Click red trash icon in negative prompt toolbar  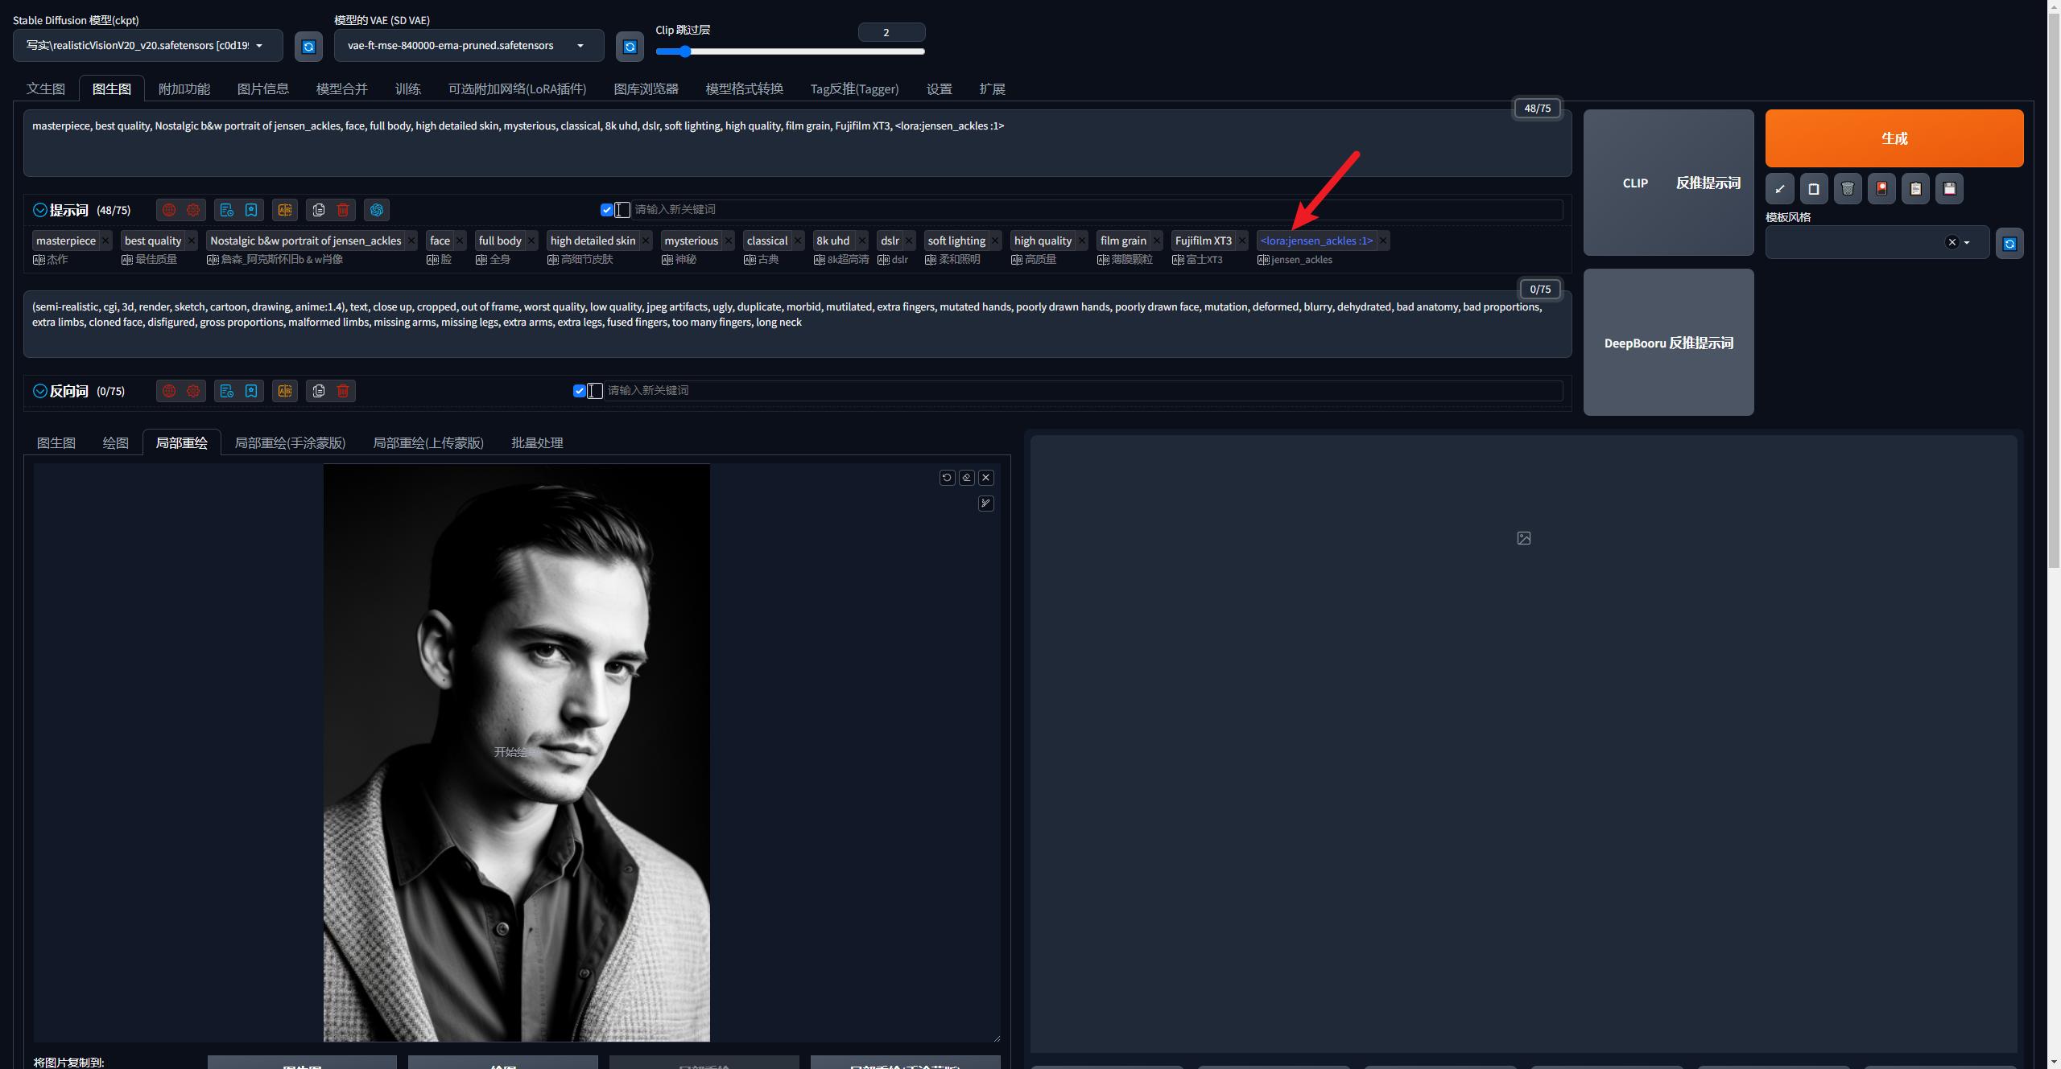click(343, 391)
